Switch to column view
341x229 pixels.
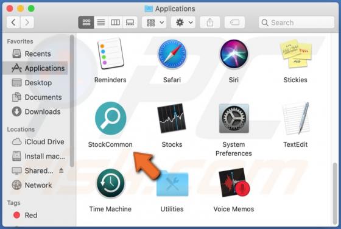click(x=115, y=23)
